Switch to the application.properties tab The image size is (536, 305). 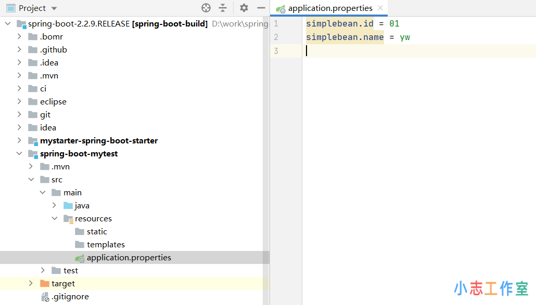point(330,8)
